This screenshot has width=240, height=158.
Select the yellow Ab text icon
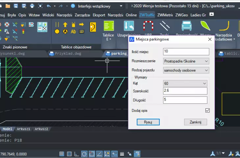click(x=73, y=32)
